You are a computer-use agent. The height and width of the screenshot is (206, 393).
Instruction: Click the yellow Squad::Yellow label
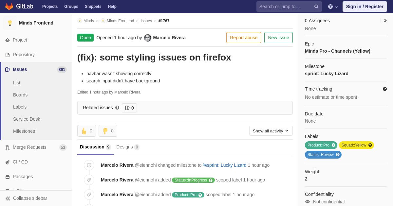356,145
